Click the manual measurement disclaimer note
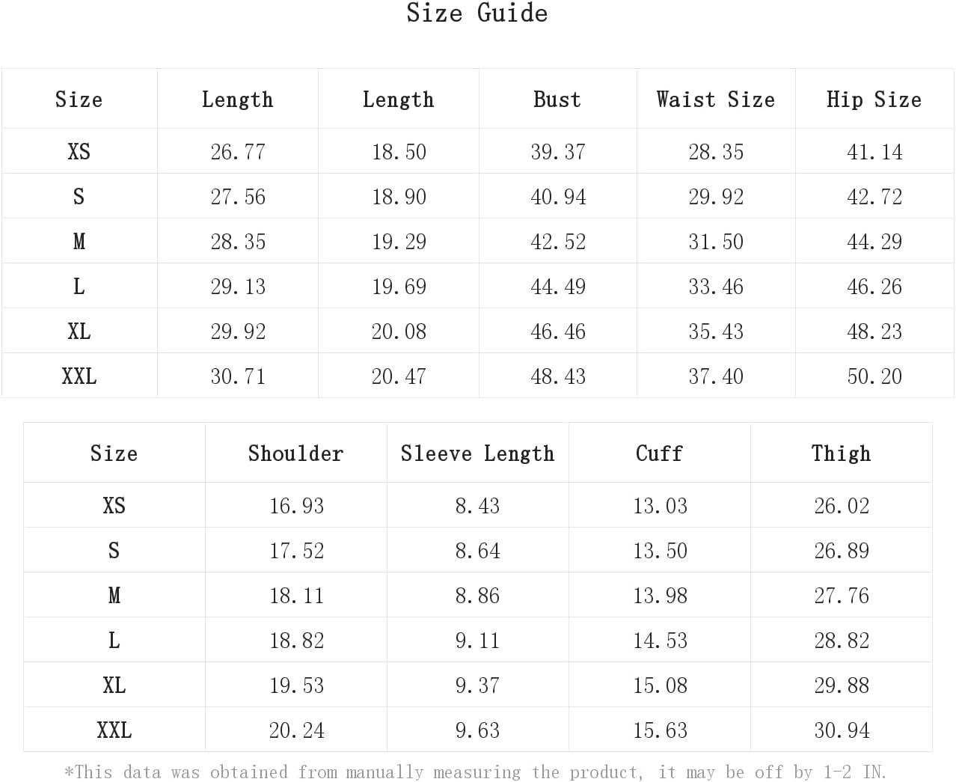Screen dimensions: 956x782 [x=476, y=772]
